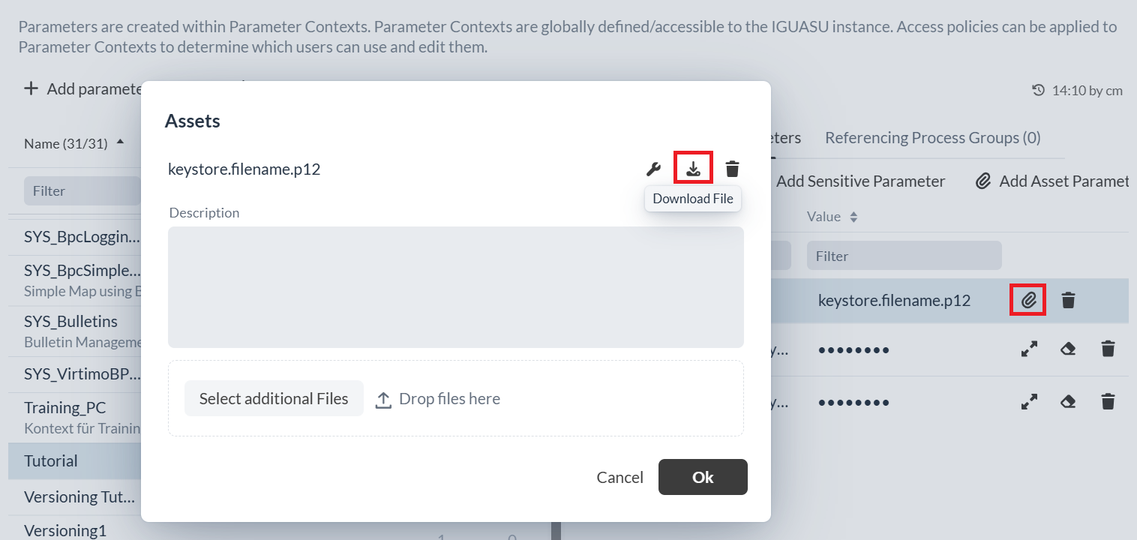This screenshot has width=1137, height=540.
Task: Clear the first sensitive parameter with eraser
Action: 1069,349
